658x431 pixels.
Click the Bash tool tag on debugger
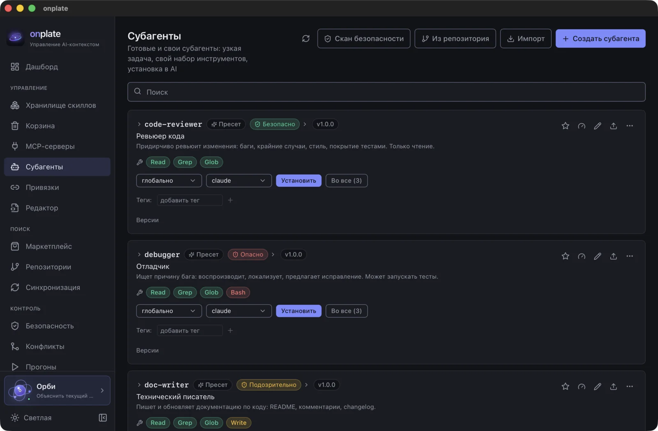pyautogui.click(x=238, y=293)
